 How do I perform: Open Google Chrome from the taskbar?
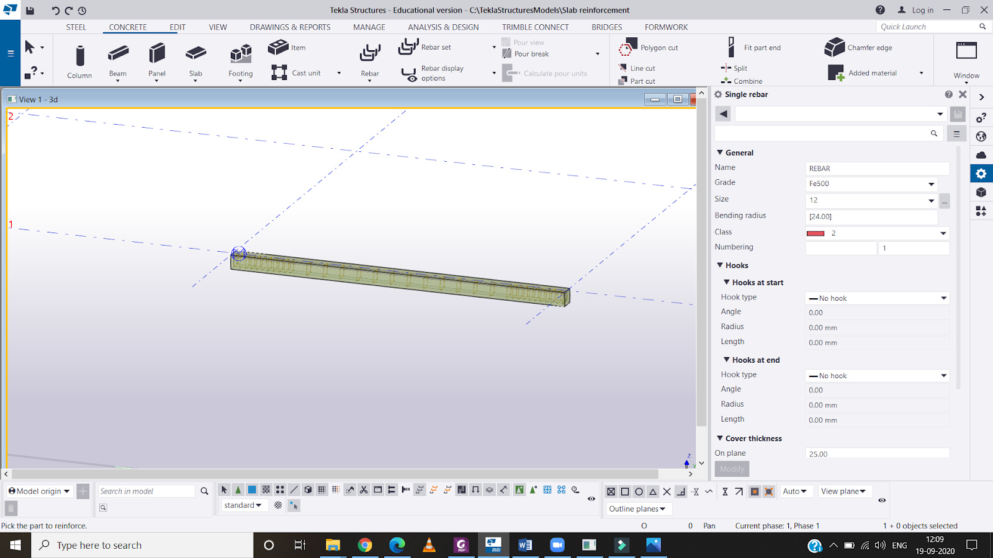coord(365,545)
